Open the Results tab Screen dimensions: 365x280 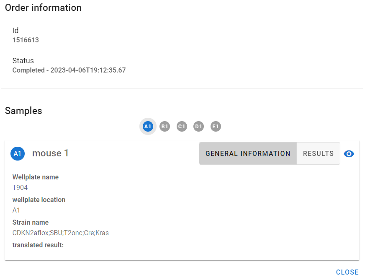tap(318, 153)
